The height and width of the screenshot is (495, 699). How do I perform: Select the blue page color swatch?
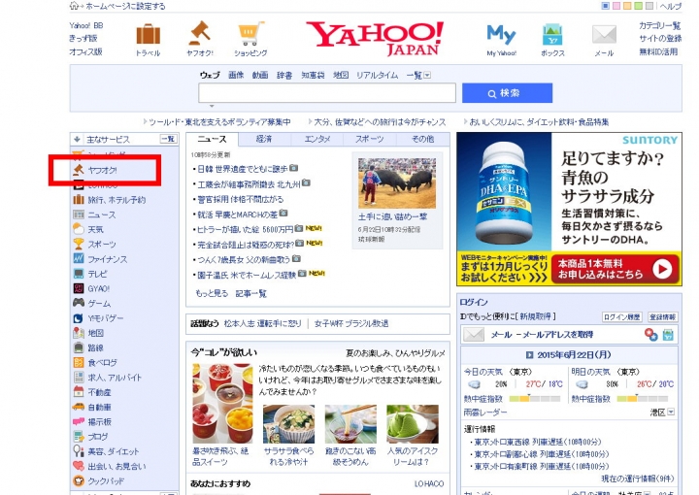pos(606,6)
